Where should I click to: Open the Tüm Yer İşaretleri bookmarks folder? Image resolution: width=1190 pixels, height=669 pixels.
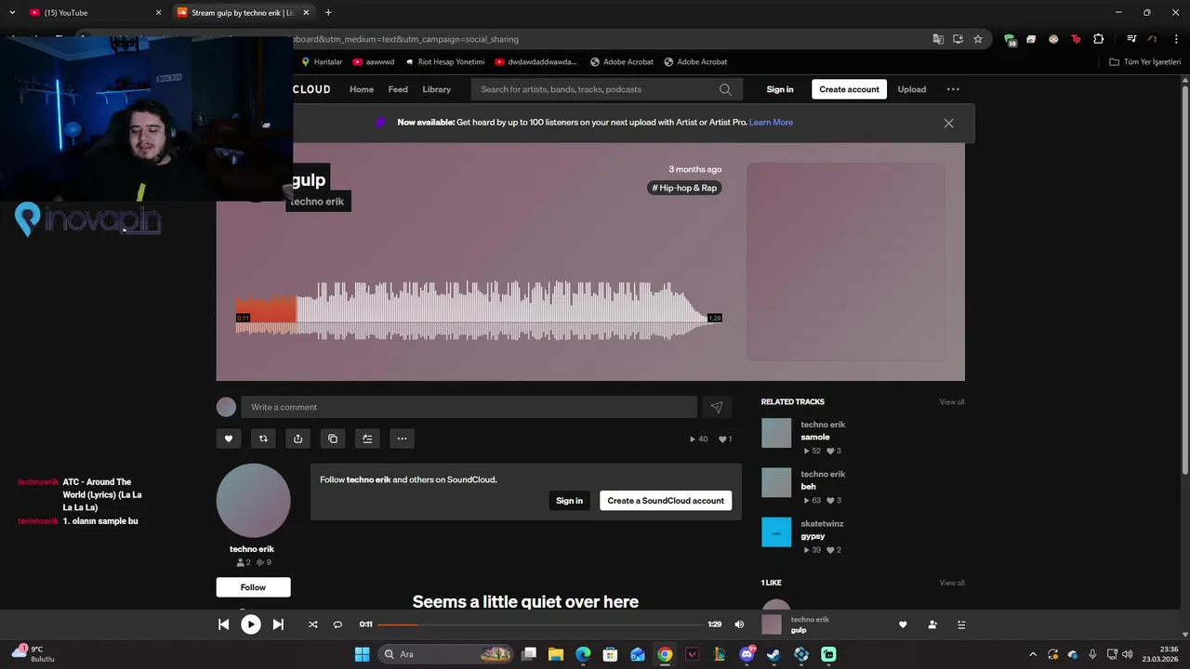[x=1145, y=62]
